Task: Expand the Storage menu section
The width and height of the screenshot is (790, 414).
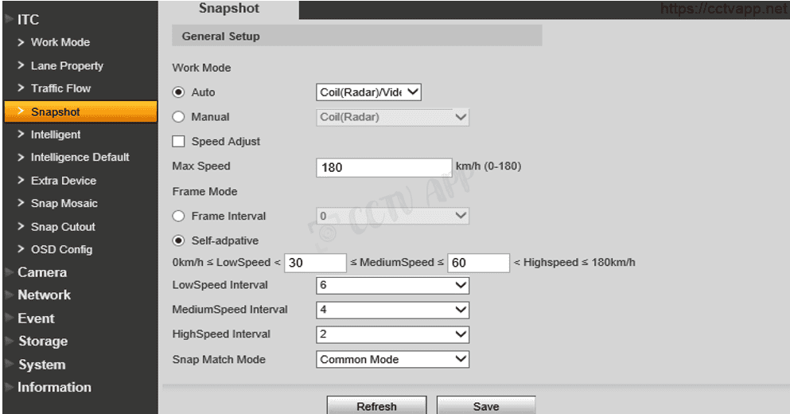Action: [42, 341]
